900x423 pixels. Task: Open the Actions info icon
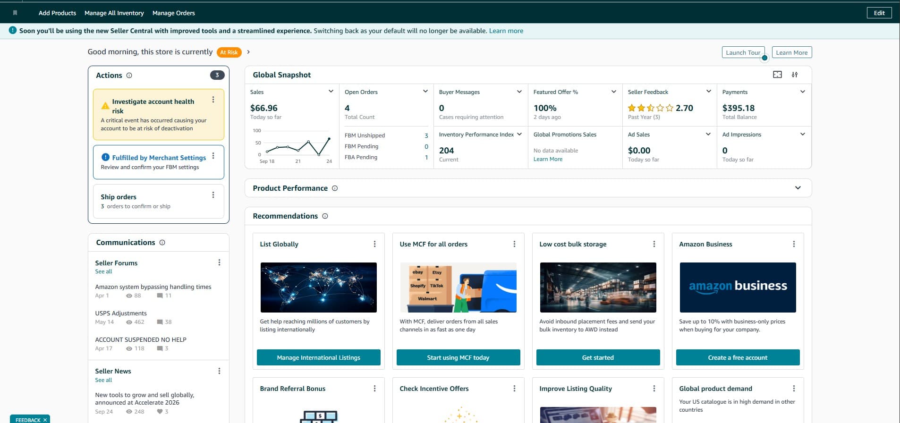[129, 75]
